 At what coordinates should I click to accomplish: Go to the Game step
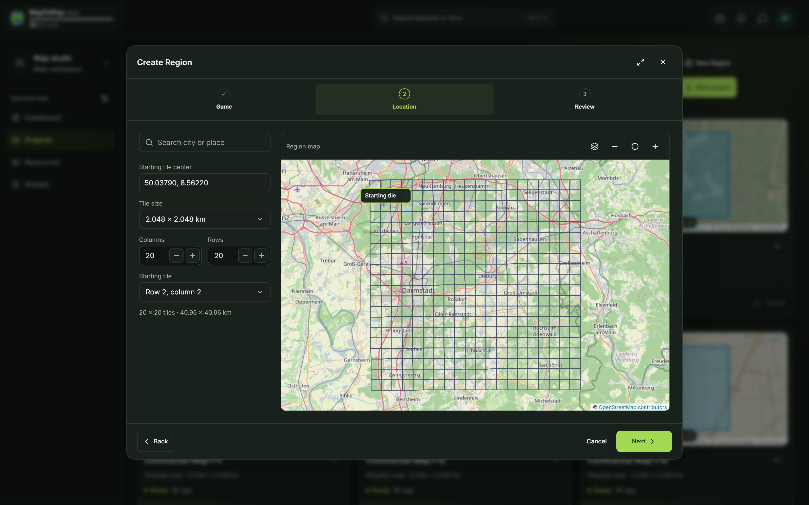pos(224,99)
